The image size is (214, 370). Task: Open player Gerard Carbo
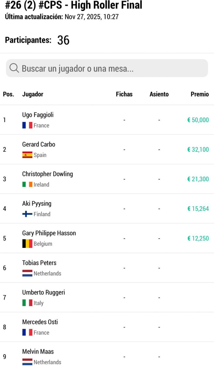pos(39,144)
